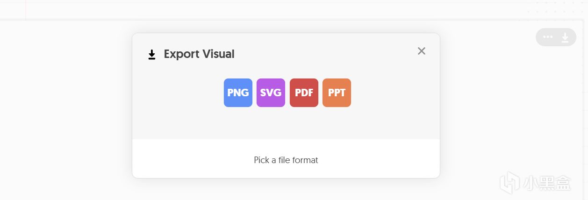Screen dimensions: 588x200
Task: Click the top strip above the canvas
Action: 280,9
